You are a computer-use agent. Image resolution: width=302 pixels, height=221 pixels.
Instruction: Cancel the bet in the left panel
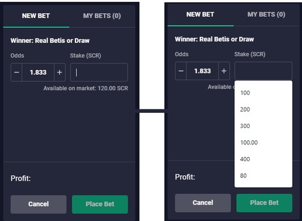point(39,204)
